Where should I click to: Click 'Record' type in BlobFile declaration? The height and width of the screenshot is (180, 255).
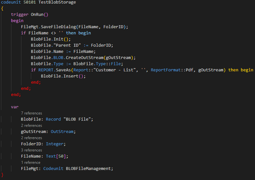pos(53,119)
